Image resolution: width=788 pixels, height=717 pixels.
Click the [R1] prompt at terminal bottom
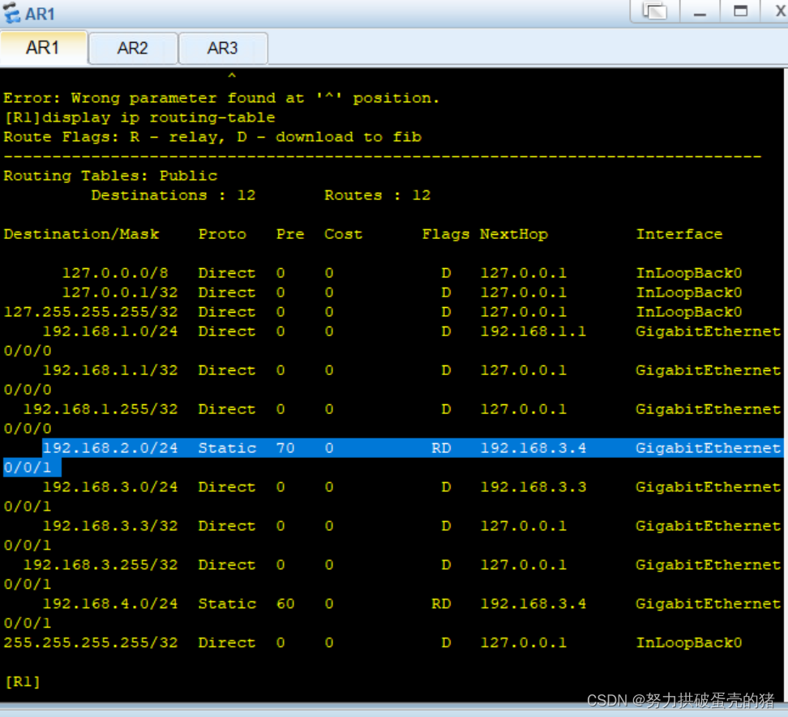click(x=22, y=682)
